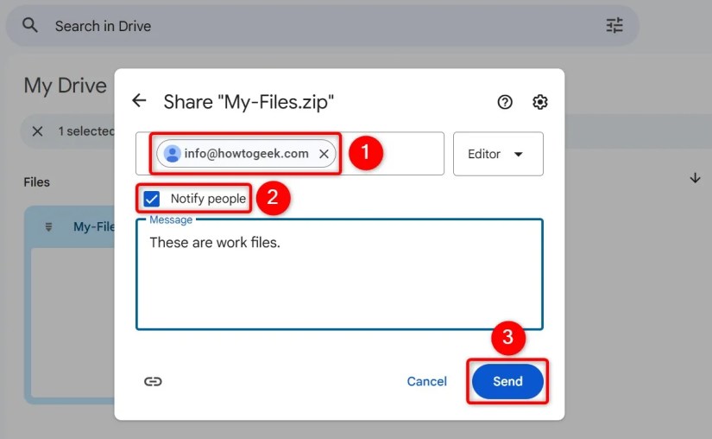Click the Send button
Screen dimensions: 712x439
(x=507, y=381)
